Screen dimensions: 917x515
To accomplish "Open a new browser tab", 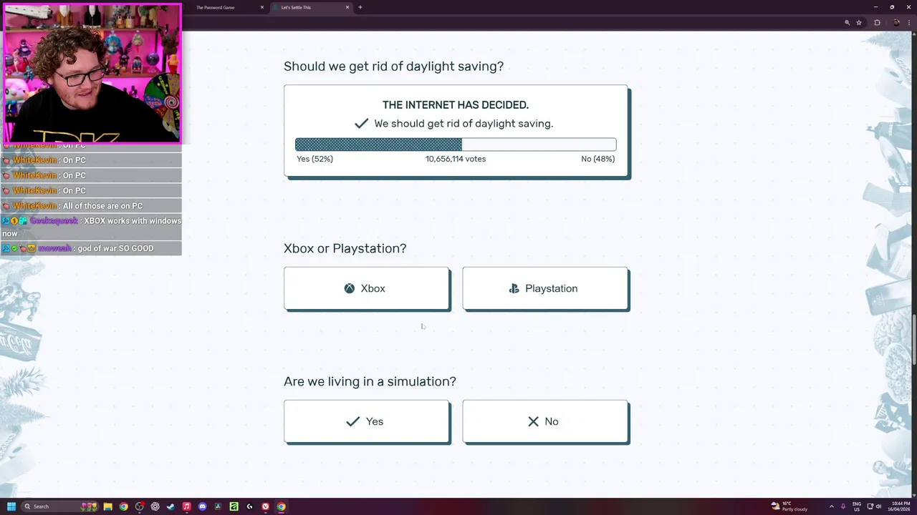I will point(360,7).
